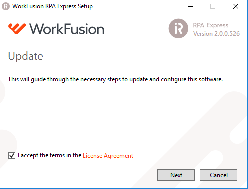Click the RPA Express product name text

pos(211,25)
